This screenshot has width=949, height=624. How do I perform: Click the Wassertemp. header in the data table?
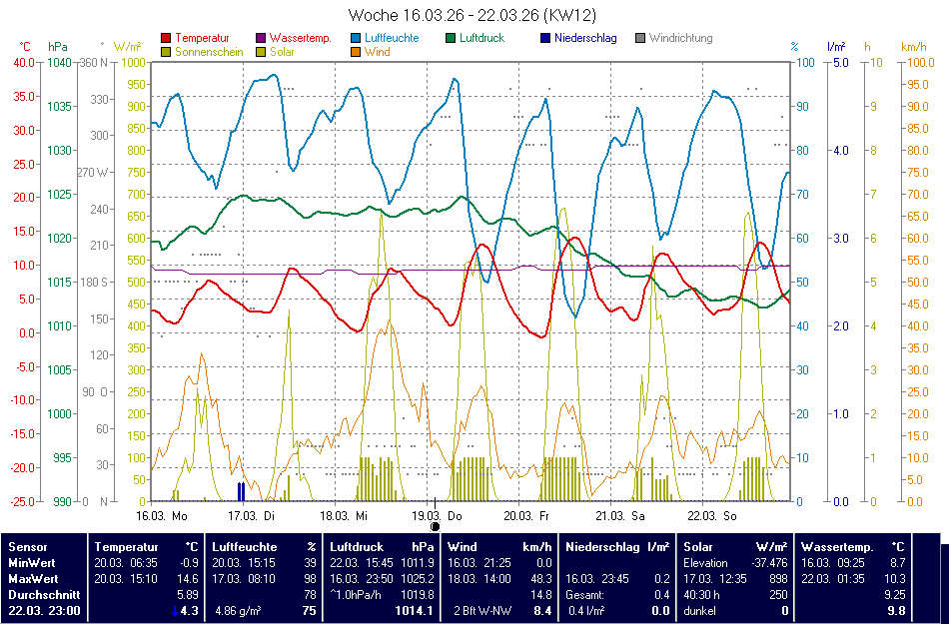[x=837, y=547]
